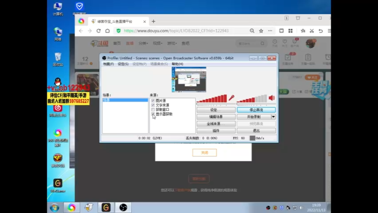The image size is (378, 213).
Task: Expand the 开始录制 dropdown arrow
Action: (x=273, y=117)
